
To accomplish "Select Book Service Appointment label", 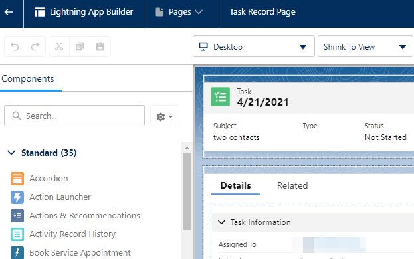I will (80, 252).
